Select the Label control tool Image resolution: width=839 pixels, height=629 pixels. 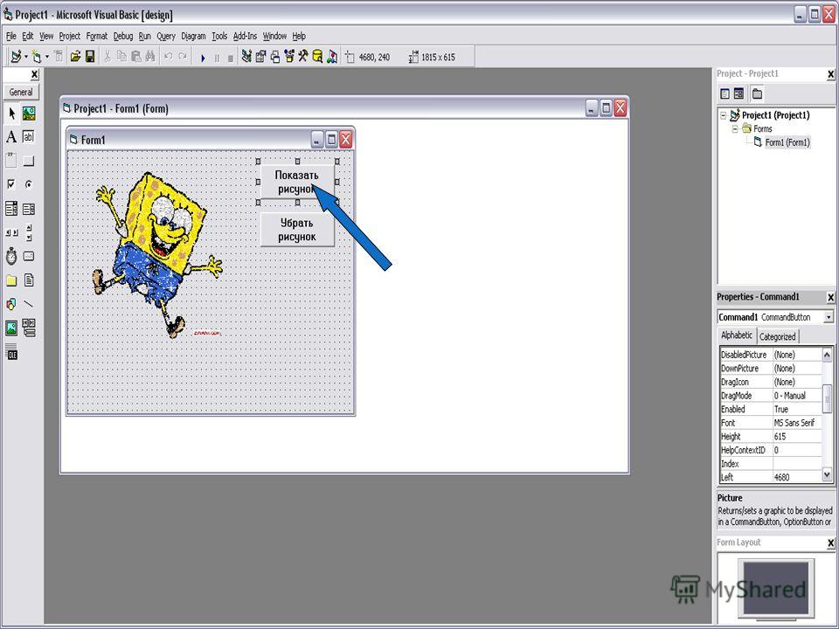click(11, 137)
